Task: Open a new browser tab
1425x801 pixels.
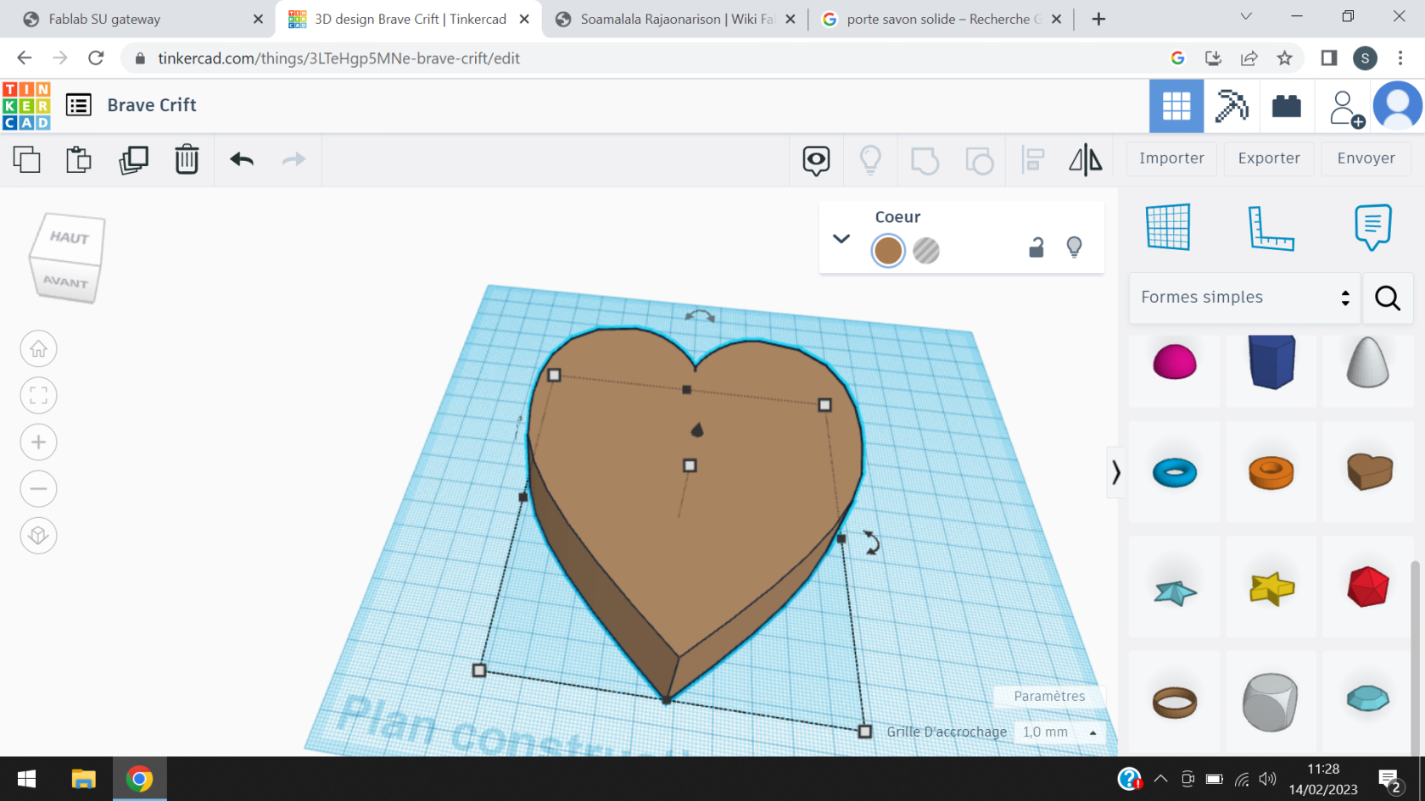Action: [x=1098, y=19]
